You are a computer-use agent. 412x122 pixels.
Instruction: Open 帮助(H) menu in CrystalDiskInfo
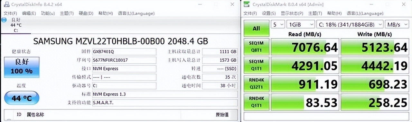[x=106, y=13]
